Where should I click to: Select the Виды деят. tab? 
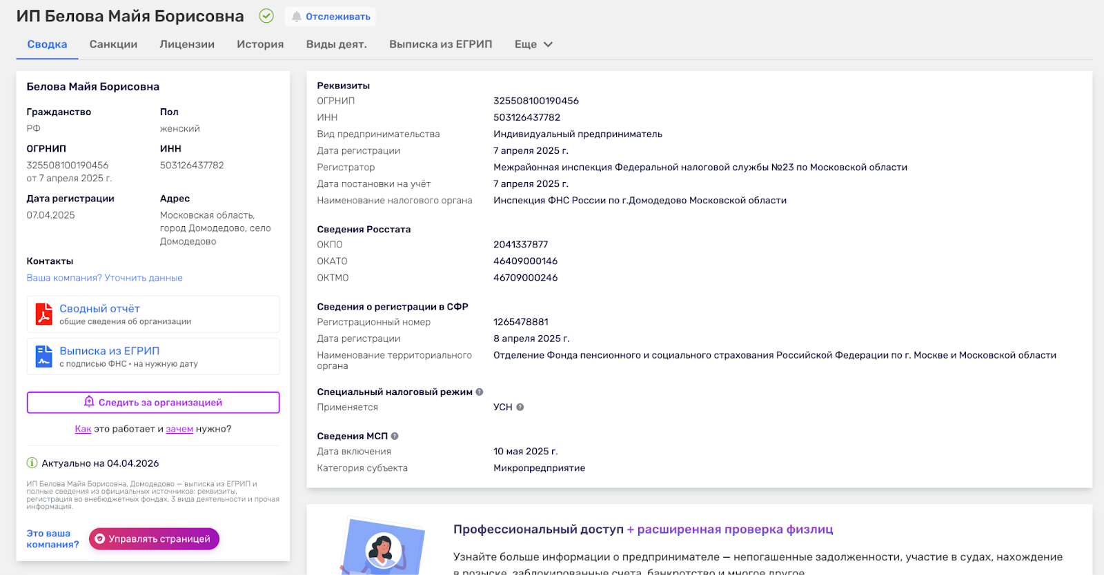point(336,44)
